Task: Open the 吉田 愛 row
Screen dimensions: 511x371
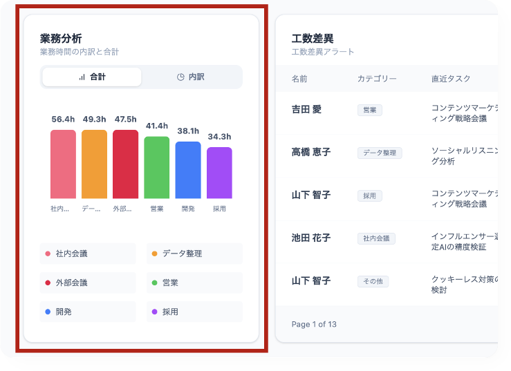Action: click(306, 110)
